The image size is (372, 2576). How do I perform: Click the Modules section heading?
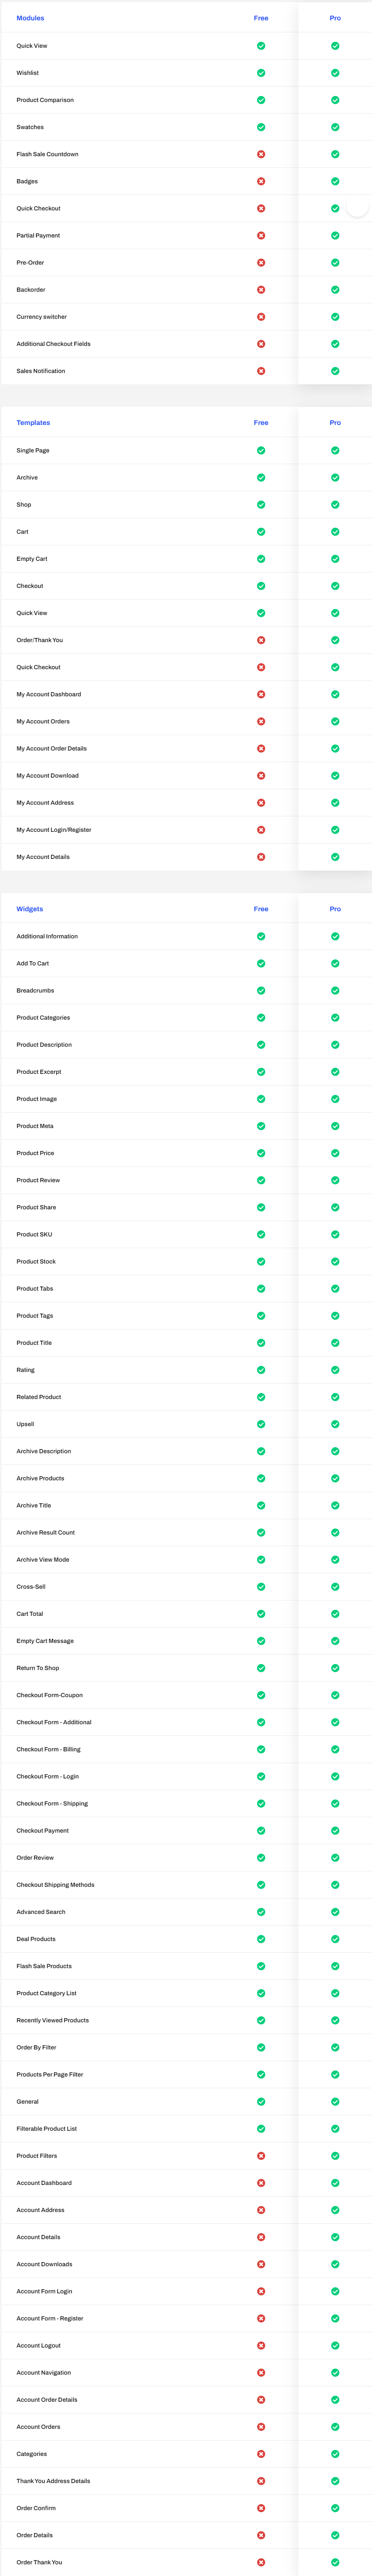coord(30,18)
